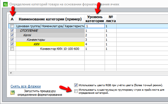168x104 pixels.
Task: Uncheck the Конвекторы row checkbox
Action: click(12, 40)
